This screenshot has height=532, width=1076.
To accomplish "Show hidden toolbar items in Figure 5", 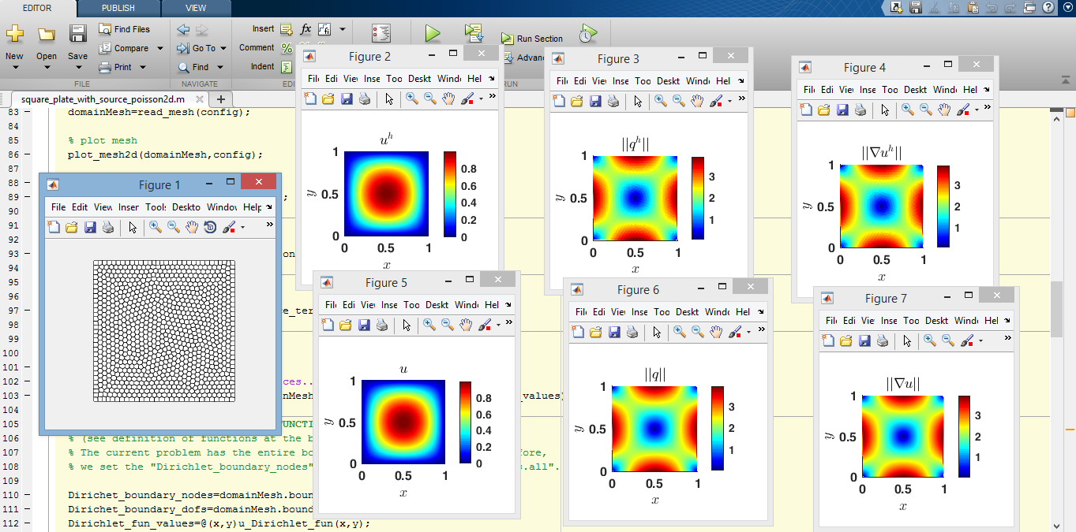I will (510, 324).
